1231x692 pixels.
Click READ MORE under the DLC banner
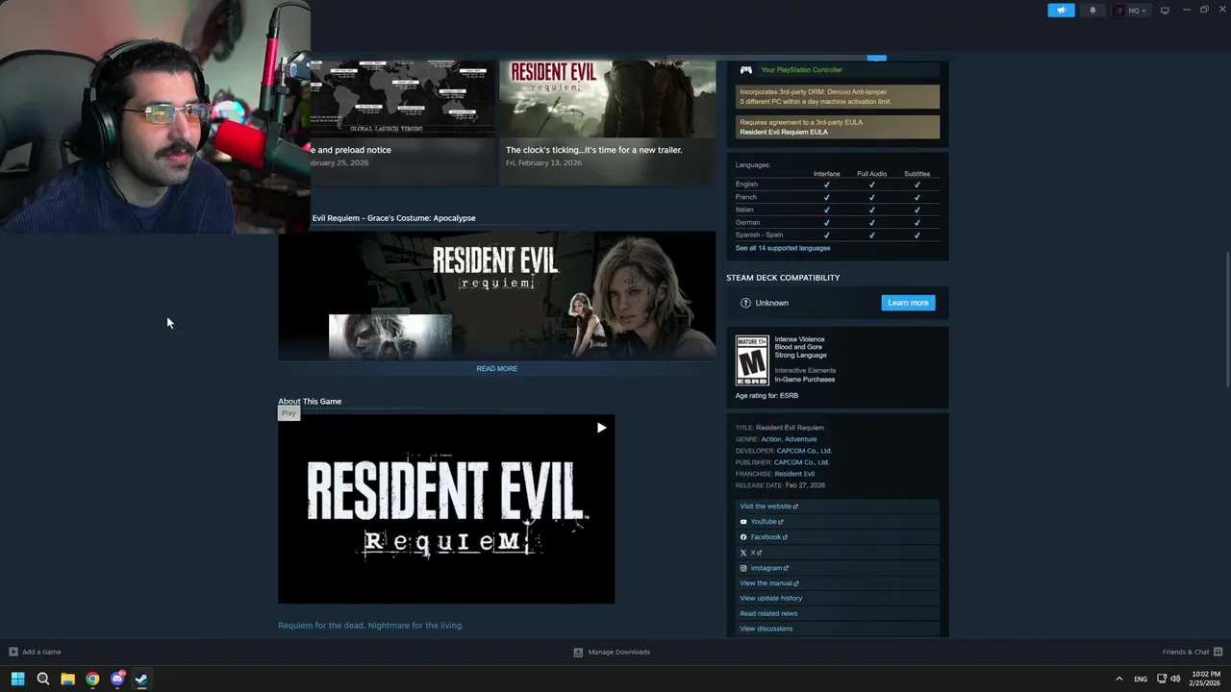click(496, 368)
